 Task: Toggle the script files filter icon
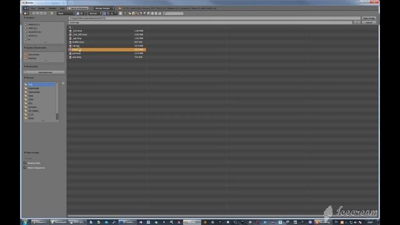click(x=149, y=13)
